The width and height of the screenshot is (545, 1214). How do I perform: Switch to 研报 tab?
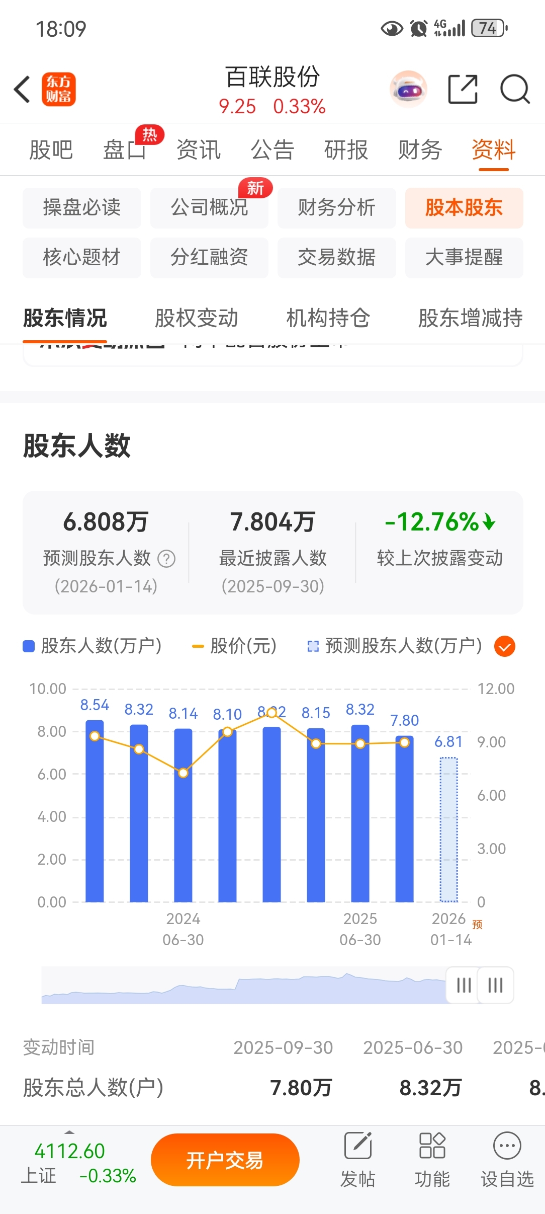[346, 150]
